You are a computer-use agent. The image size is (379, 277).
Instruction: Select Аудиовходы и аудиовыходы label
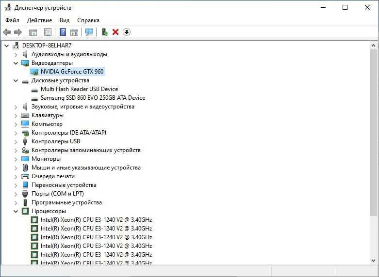(x=69, y=54)
